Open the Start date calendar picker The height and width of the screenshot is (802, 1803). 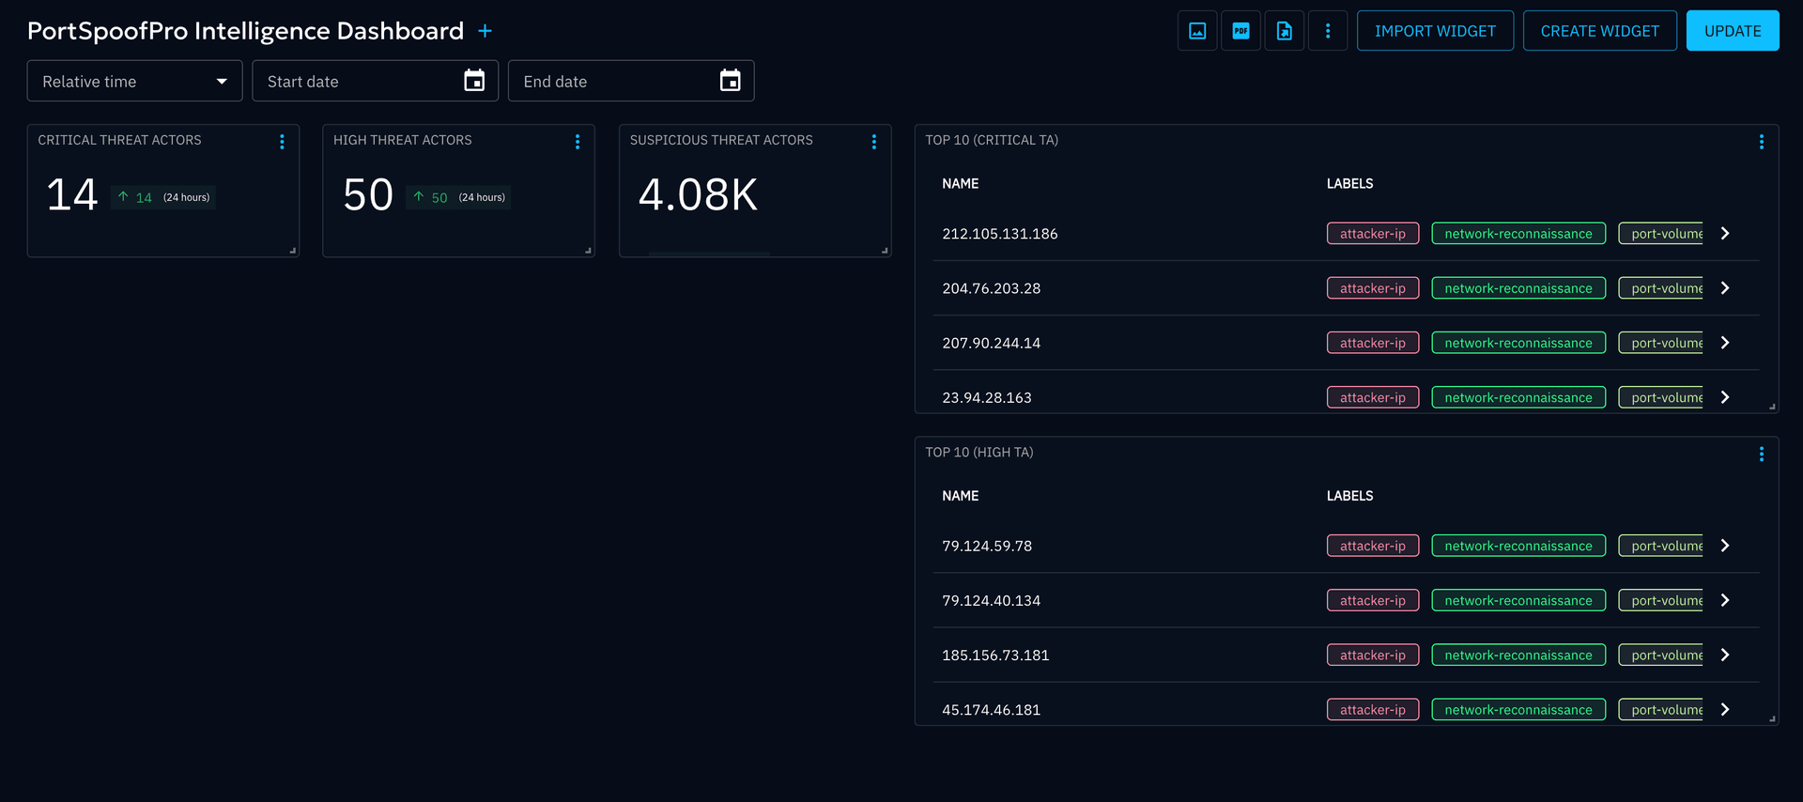(474, 81)
